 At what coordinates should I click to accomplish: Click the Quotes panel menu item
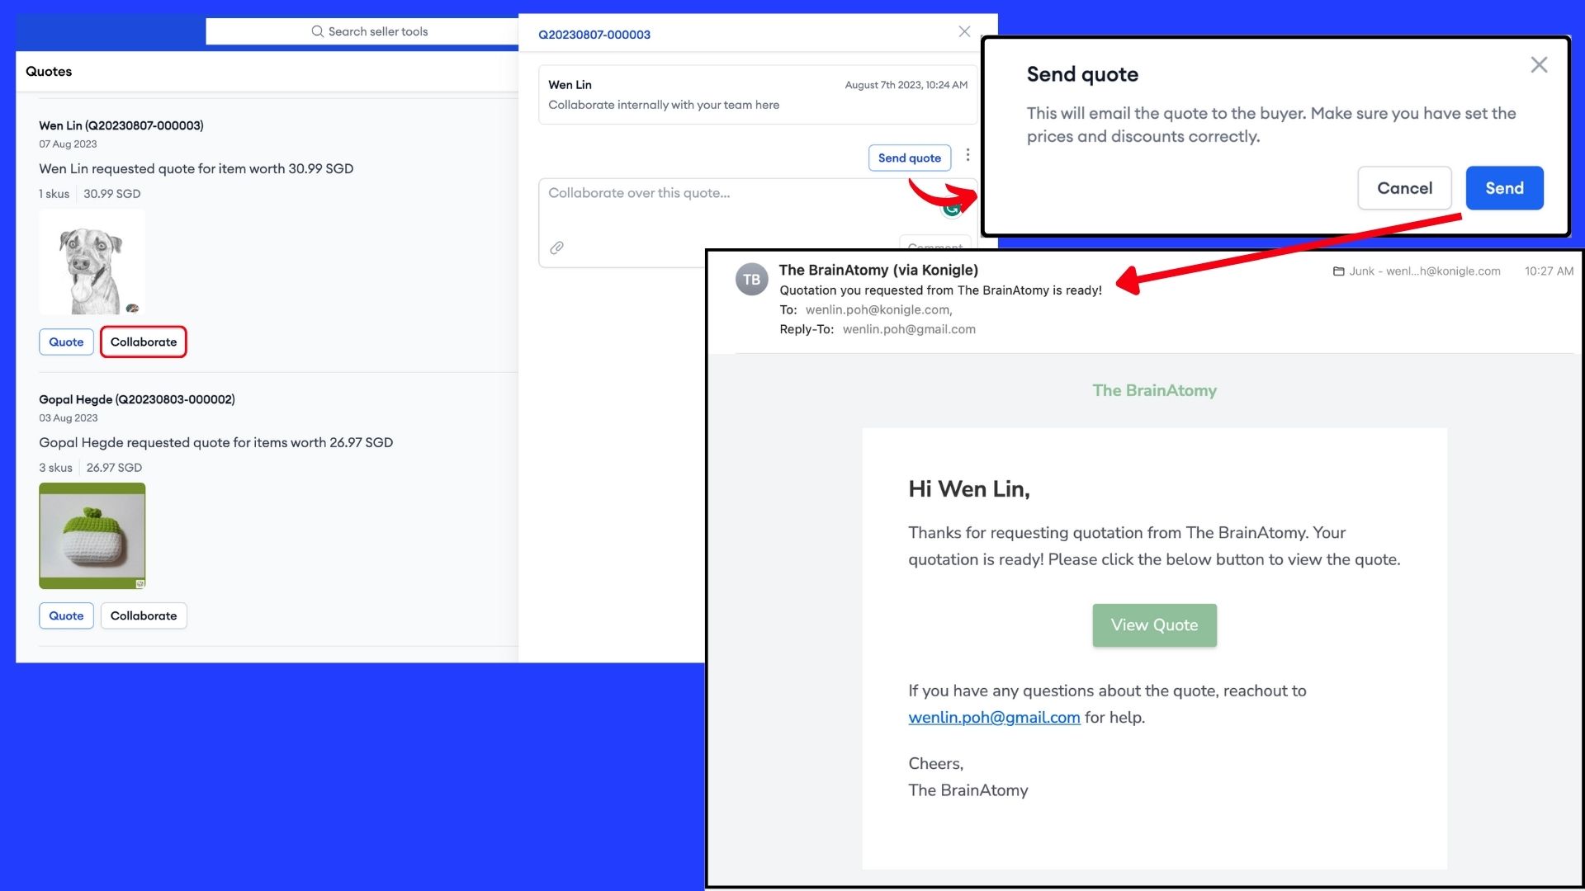pos(48,71)
